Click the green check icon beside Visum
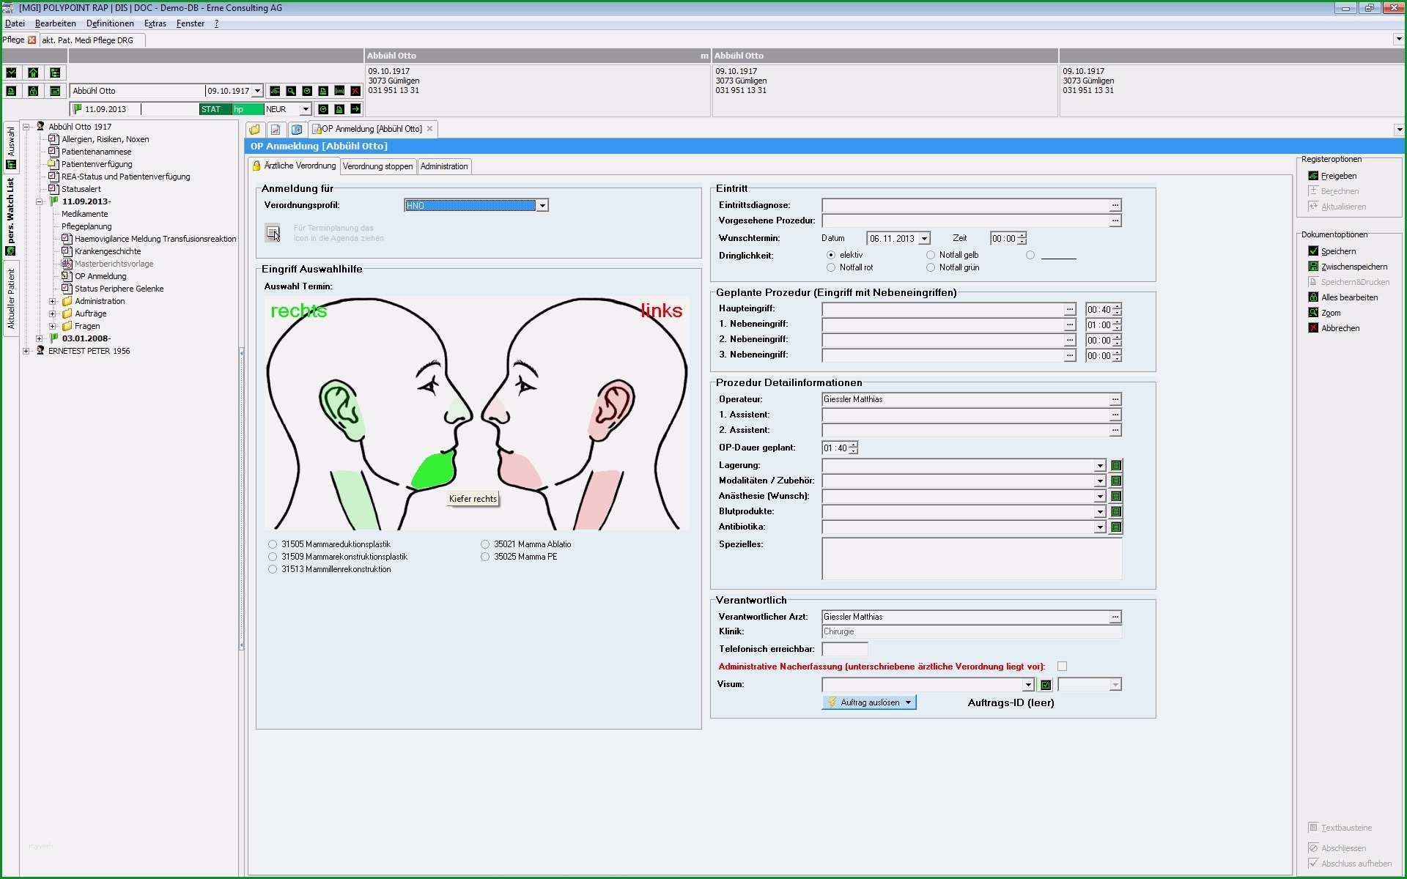This screenshot has width=1407, height=879. coord(1046,685)
